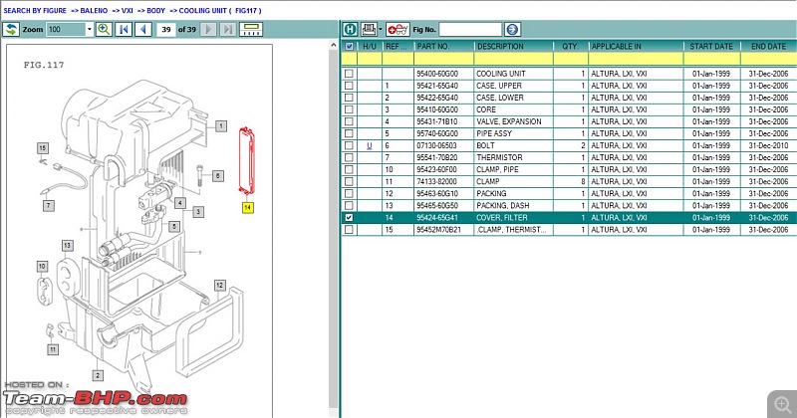The image size is (797, 418).
Task: Check the PACKING, DASH row checkbox
Action: (x=349, y=205)
